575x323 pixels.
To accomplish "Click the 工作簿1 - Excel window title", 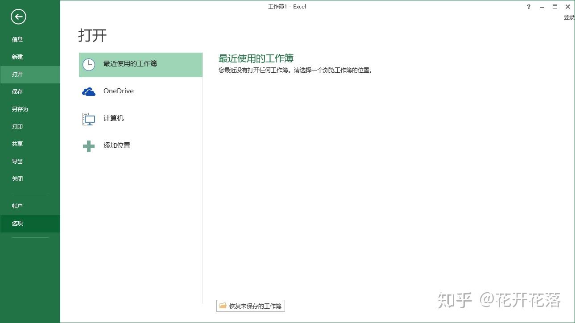I will (287, 7).
